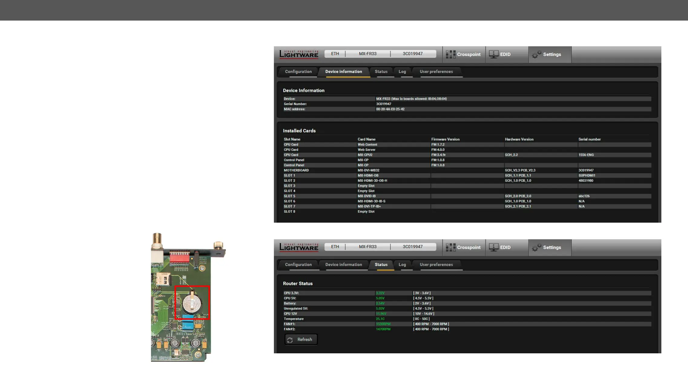Viewport: 688px width, 386px height.
Task: Click the MX-FR33 device field above Installed Cards
Action: (x=367, y=54)
